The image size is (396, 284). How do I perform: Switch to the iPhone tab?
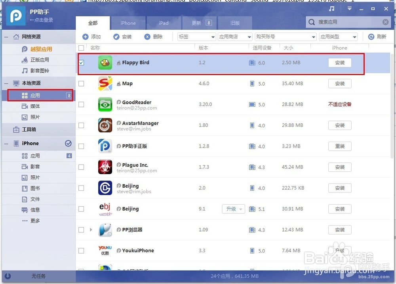128,23
